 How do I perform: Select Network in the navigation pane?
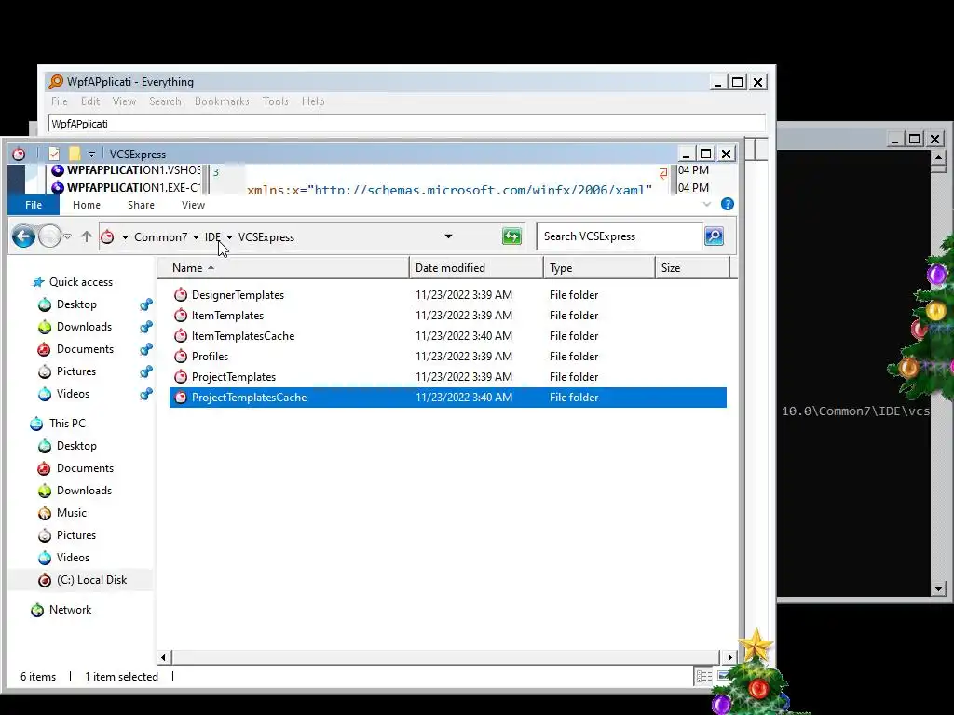pos(70,610)
